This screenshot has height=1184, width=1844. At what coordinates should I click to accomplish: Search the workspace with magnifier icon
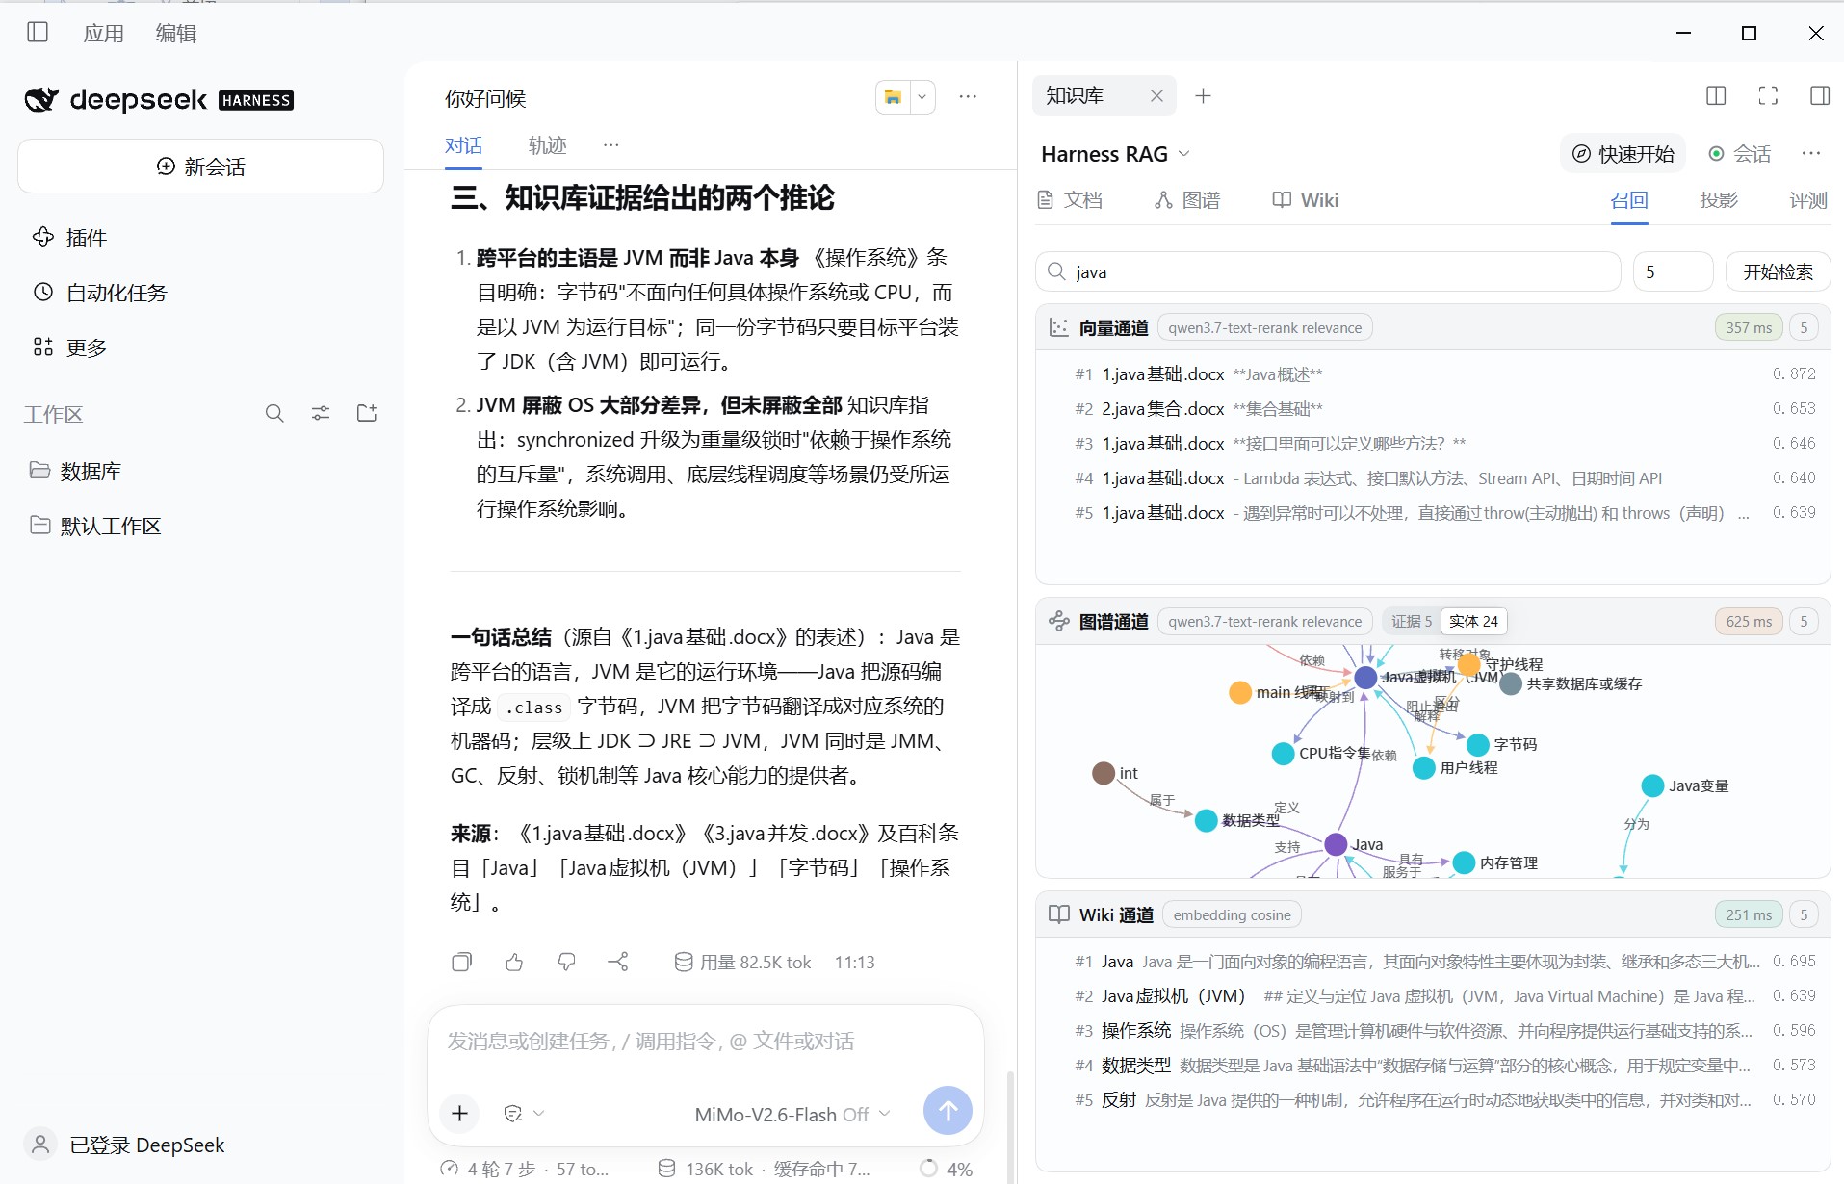point(274,414)
